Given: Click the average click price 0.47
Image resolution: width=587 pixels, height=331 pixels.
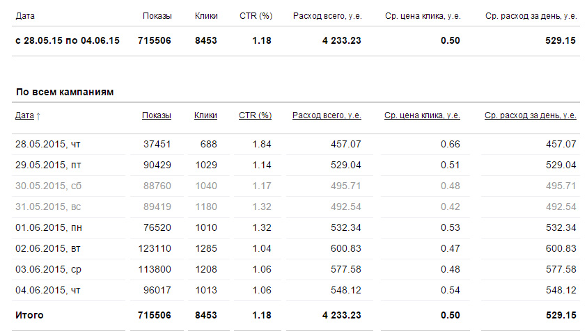Looking at the screenshot, I should pos(451,249).
